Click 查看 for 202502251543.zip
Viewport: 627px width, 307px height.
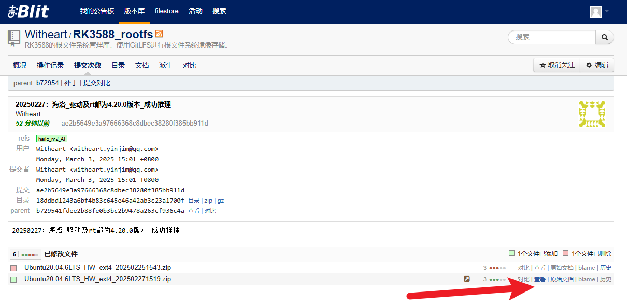coord(540,268)
